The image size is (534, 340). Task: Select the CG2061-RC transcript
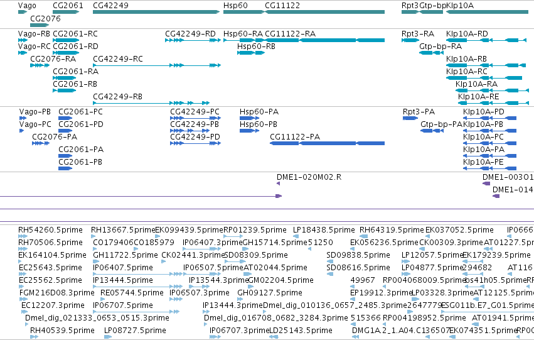click(66, 40)
